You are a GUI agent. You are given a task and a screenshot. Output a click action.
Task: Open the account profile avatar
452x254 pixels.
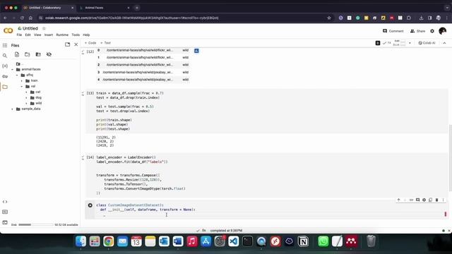tap(443, 31)
